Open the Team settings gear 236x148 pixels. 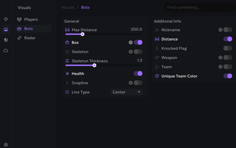click(x=220, y=67)
